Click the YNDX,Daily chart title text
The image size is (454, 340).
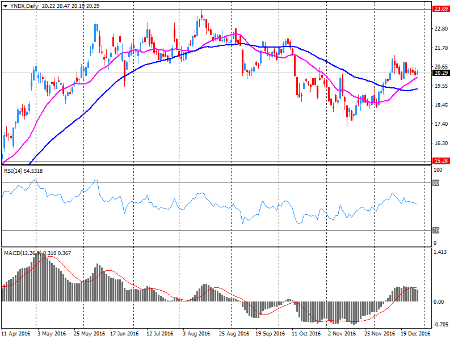click(25, 4)
